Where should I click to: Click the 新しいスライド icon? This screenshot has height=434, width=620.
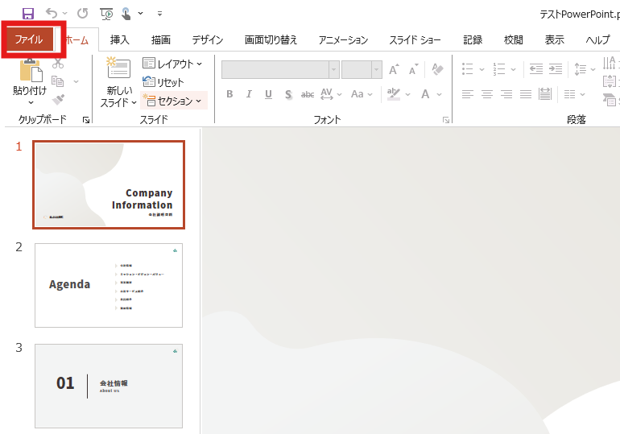pyautogui.click(x=118, y=67)
